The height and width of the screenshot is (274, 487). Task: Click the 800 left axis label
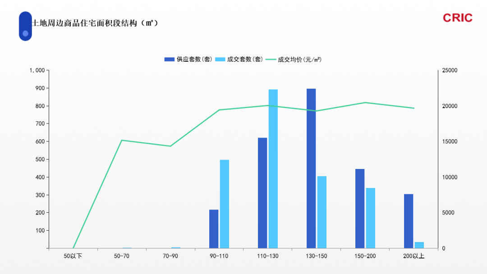point(40,106)
